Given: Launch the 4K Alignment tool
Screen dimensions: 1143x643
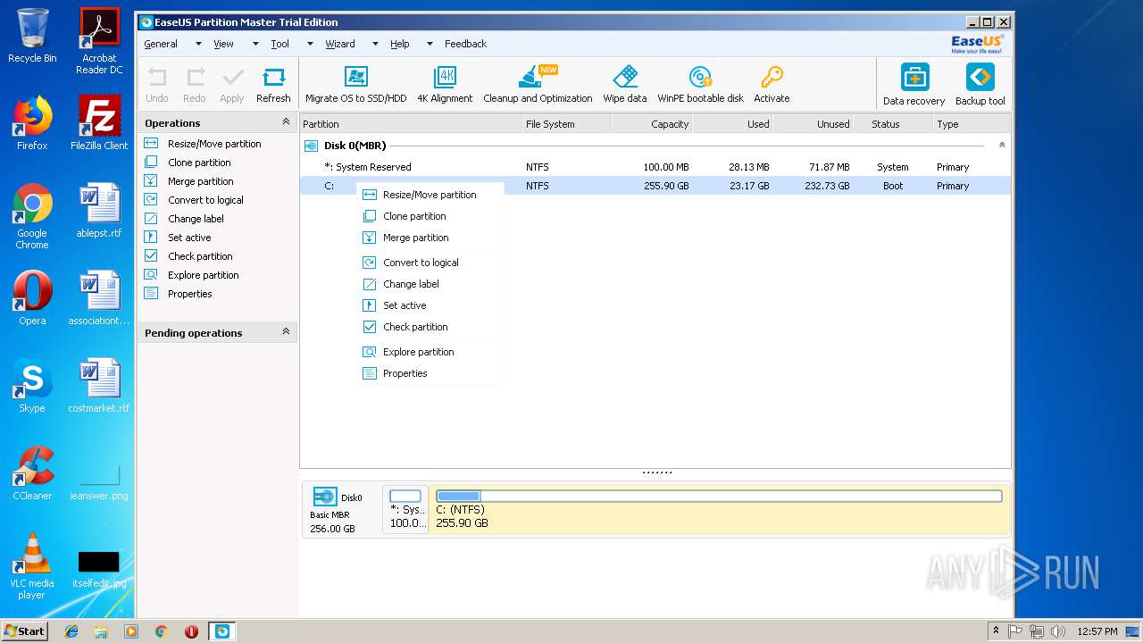Looking at the screenshot, I should pos(445,85).
